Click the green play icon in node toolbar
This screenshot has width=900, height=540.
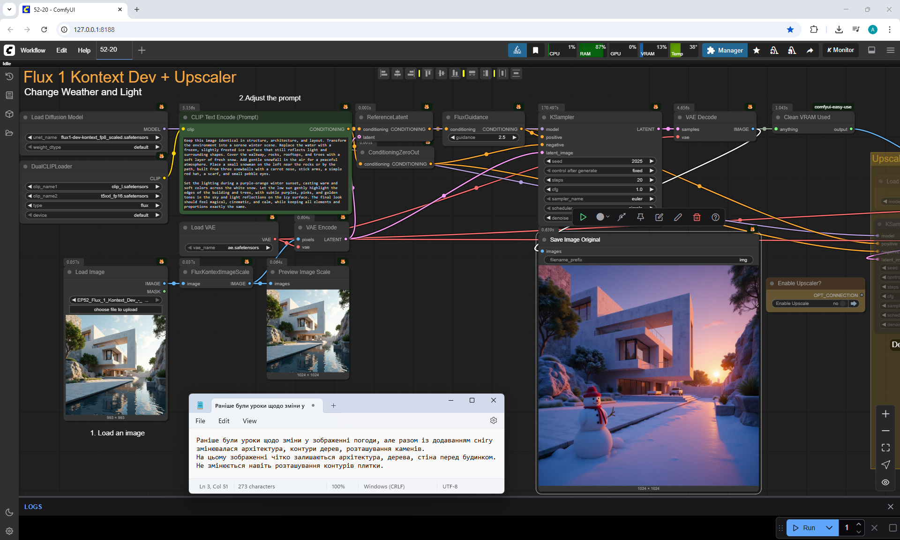point(583,217)
